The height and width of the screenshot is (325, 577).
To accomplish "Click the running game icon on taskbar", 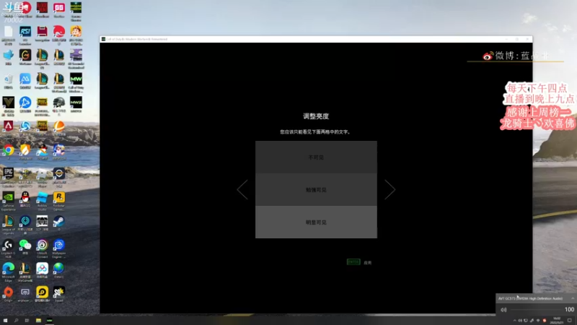I will [49, 321].
